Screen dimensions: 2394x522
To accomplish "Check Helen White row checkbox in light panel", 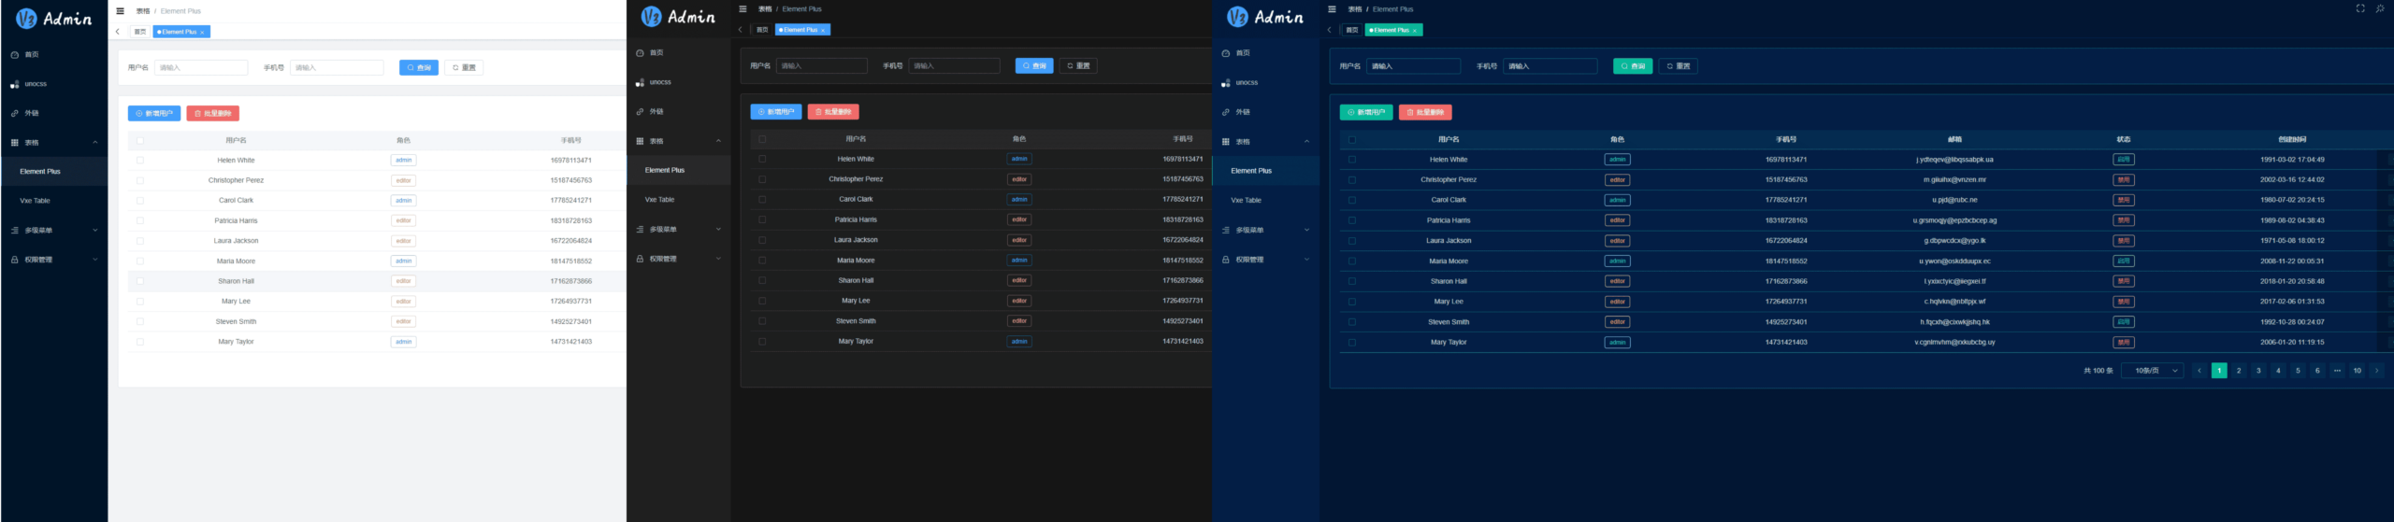I will pyautogui.click(x=140, y=161).
